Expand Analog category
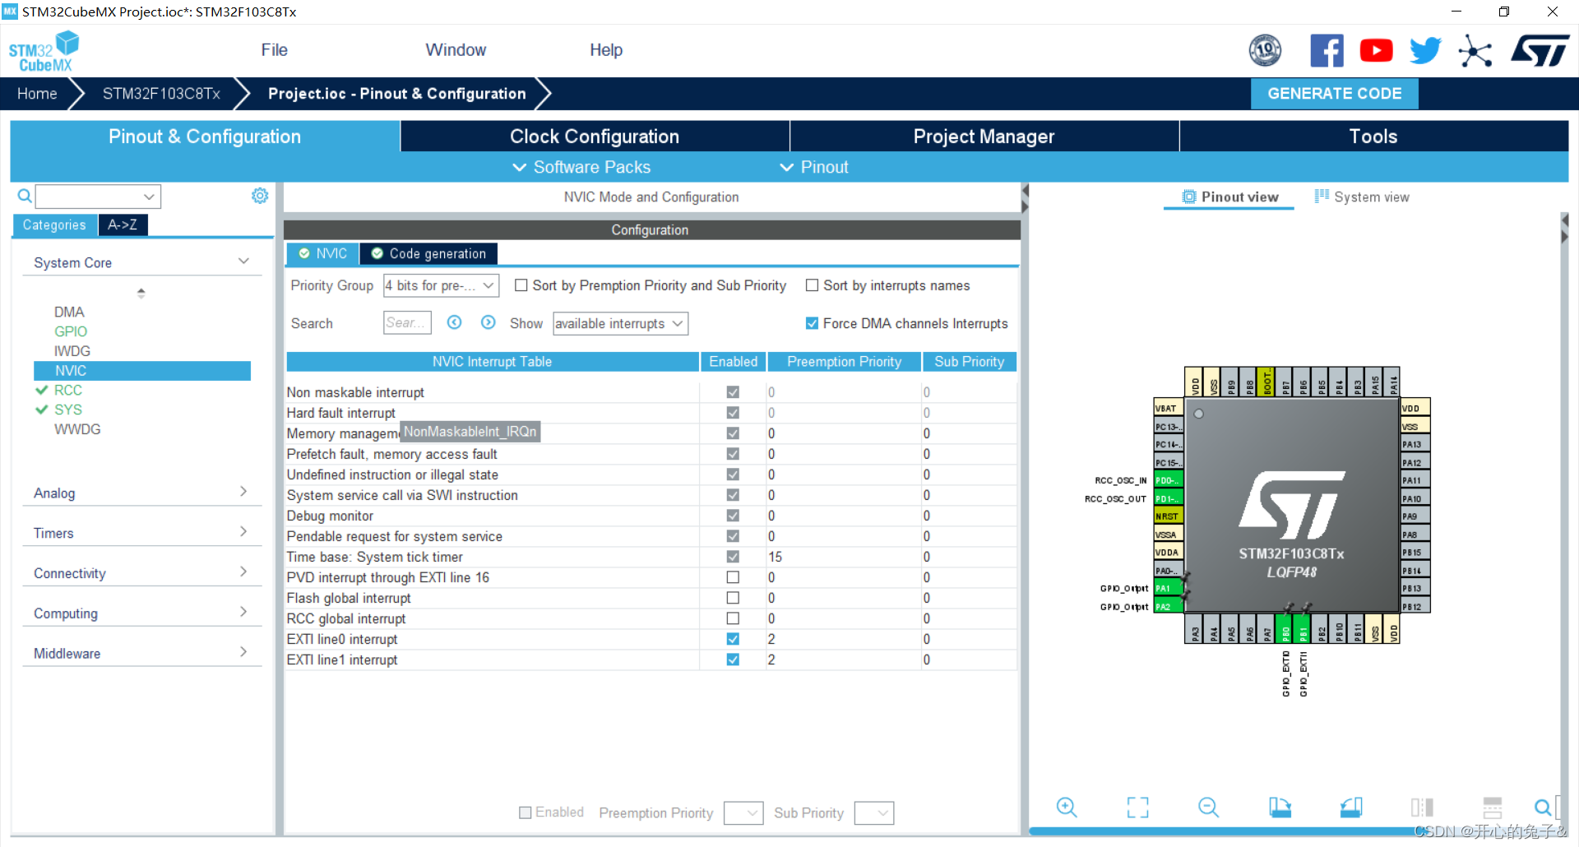Image resolution: width=1579 pixels, height=847 pixels. (x=243, y=492)
